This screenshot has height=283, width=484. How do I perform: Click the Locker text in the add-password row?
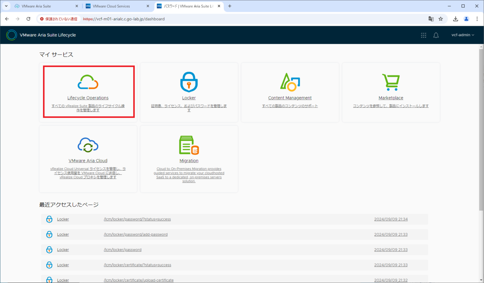click(63, 235)
